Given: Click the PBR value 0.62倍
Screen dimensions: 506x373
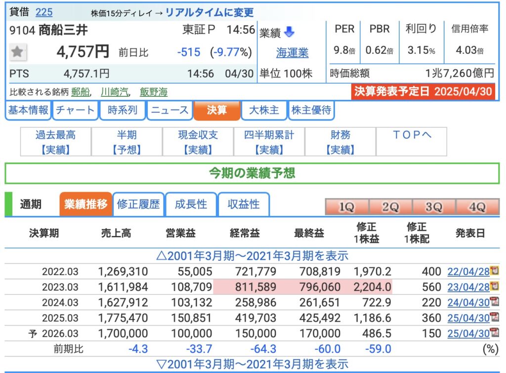Looking at the screenshot, I should point(379,50).
